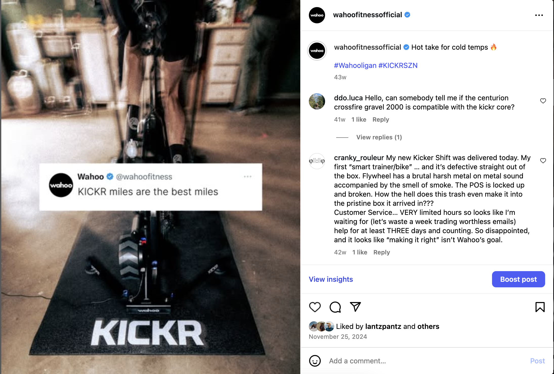This screenshot has height=374, width=554.
Task: Open the comment bubble icon
Action: [x=335, y=307]
